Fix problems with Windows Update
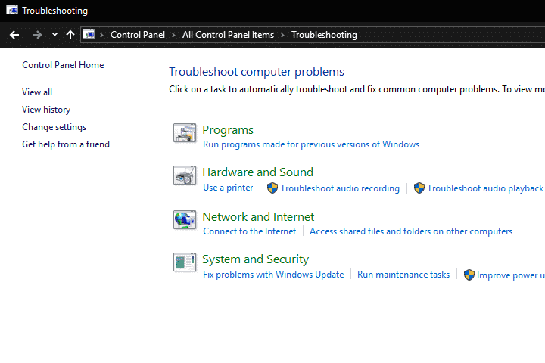This screenshot has height=363, width=545. (x=273, y=275)
